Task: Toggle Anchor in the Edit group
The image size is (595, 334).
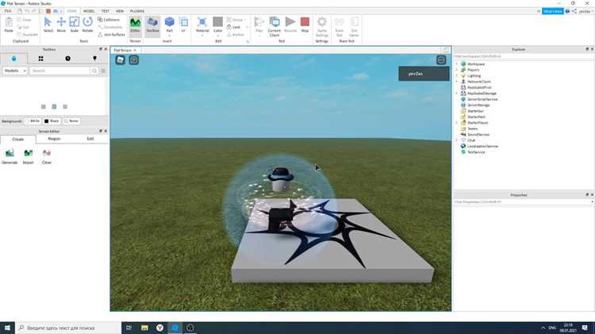Action: tap(236, 35)
